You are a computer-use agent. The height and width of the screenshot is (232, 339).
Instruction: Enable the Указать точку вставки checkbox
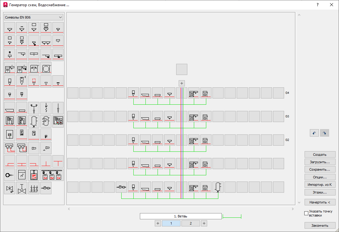306,213
